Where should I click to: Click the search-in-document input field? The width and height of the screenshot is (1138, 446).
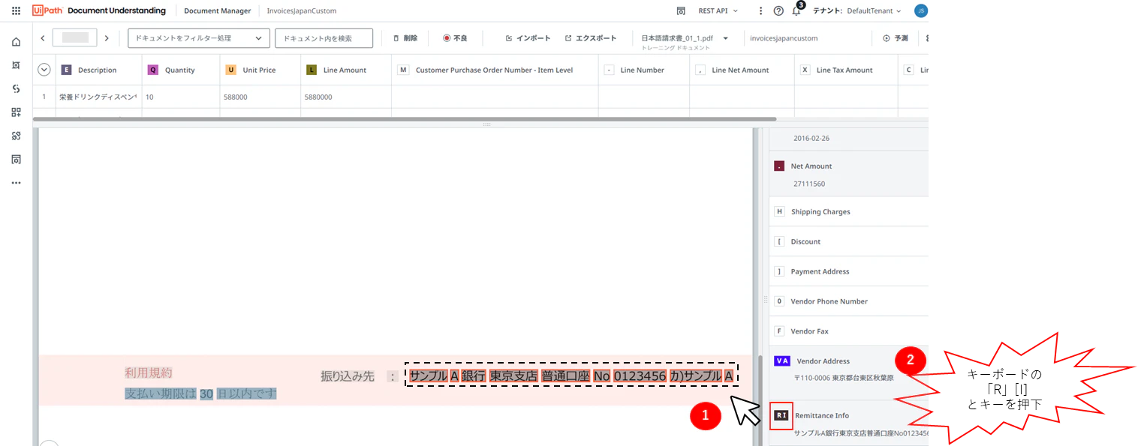(324, 38)
